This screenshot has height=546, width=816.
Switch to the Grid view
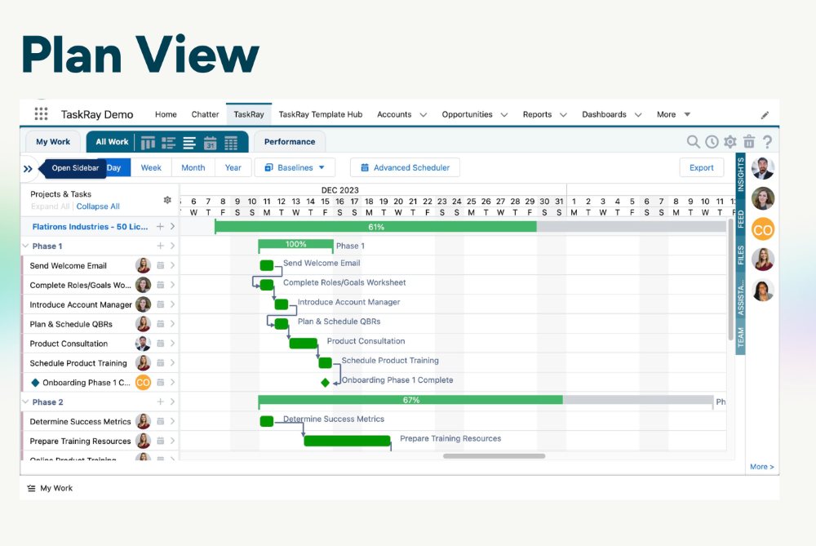point(229,141)
